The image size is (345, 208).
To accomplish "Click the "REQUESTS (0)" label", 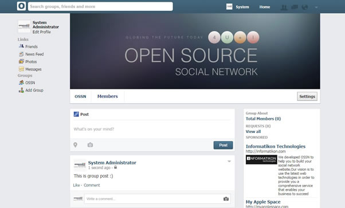I will [258, 126].
